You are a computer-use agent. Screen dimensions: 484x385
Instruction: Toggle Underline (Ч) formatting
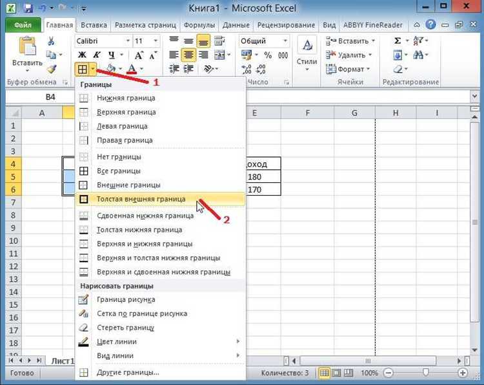pos(112,55)
